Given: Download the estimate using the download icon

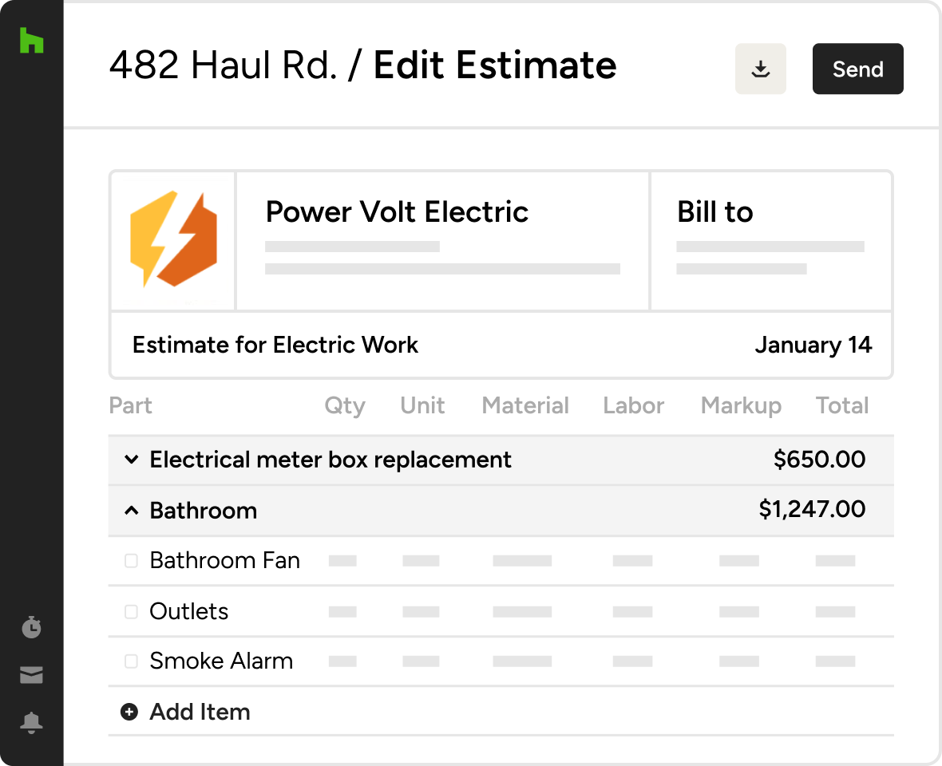Looking at the screenshot, I should click(761, 69).
